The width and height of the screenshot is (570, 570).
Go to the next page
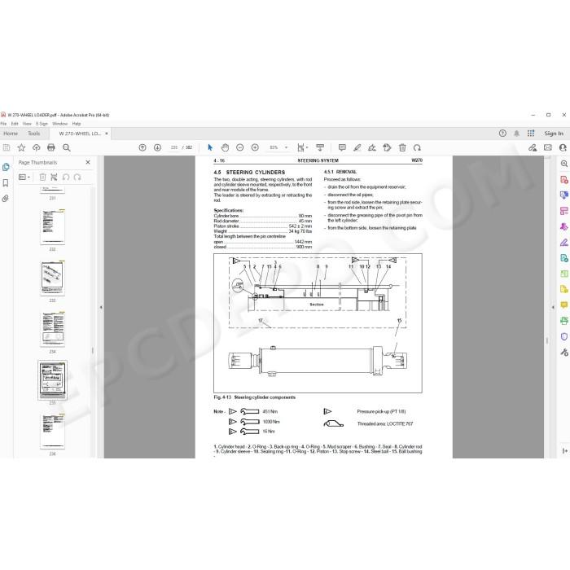(157, 147)
